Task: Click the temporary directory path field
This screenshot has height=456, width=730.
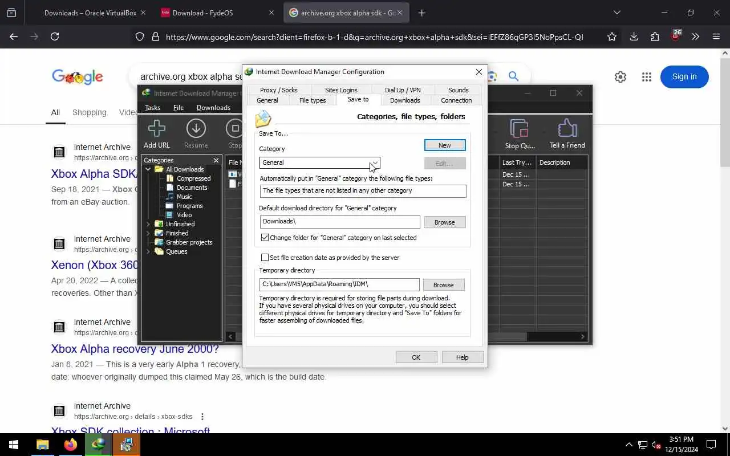Action: [x=340, y=284]
